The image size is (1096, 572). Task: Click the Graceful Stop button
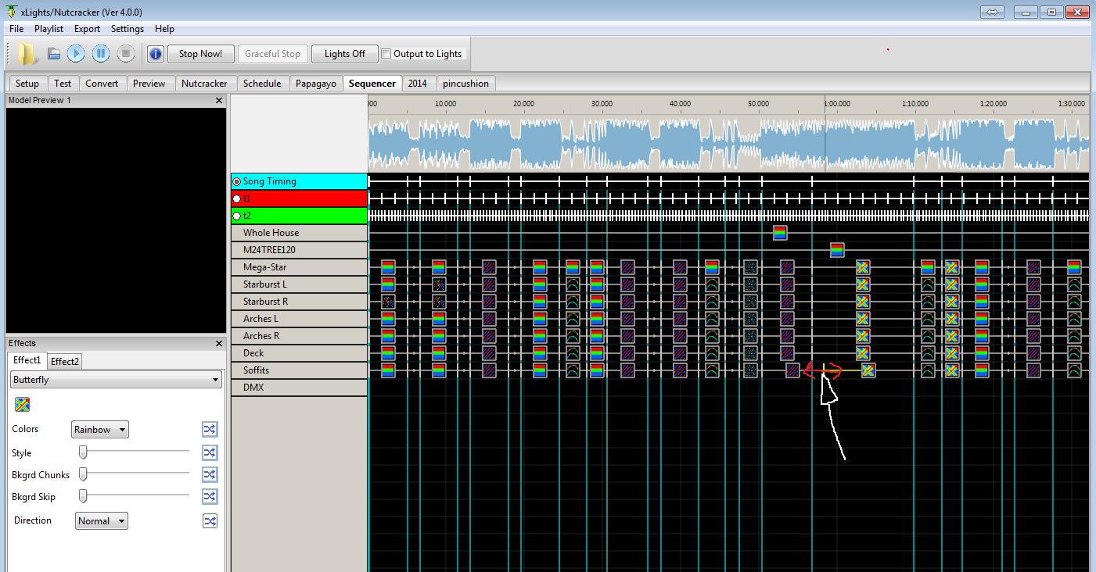point(272,54)
